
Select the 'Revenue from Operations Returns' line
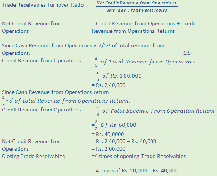pyautogui.click(x=133, y=31)
